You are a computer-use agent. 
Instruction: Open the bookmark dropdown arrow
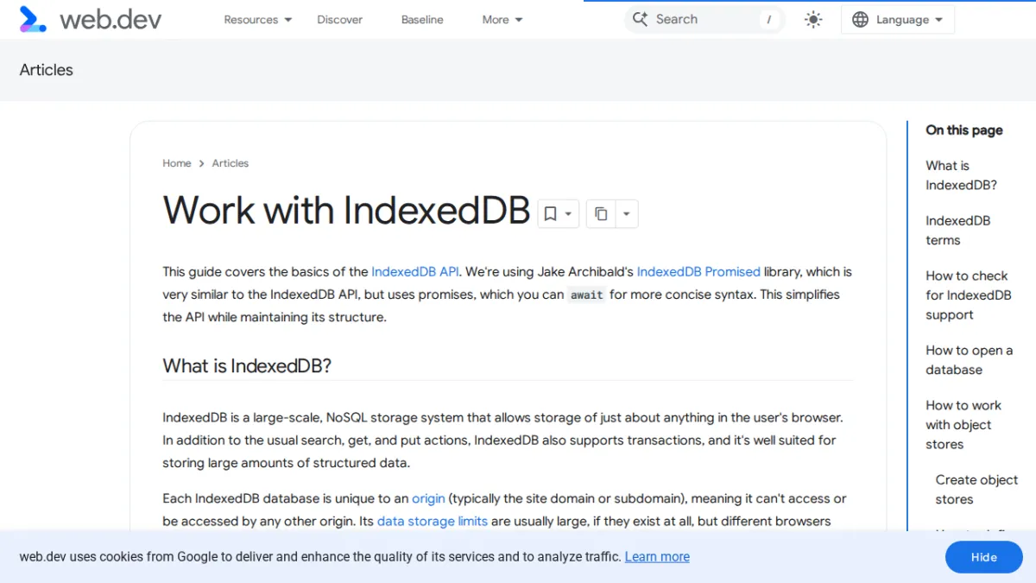point(569,213)
